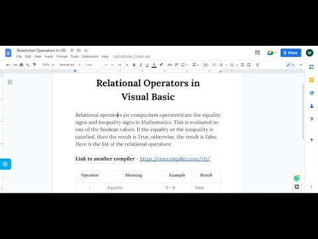Click the Redo icon
The width and height of the screenshot is (318, 239).
tap(15, 65)
